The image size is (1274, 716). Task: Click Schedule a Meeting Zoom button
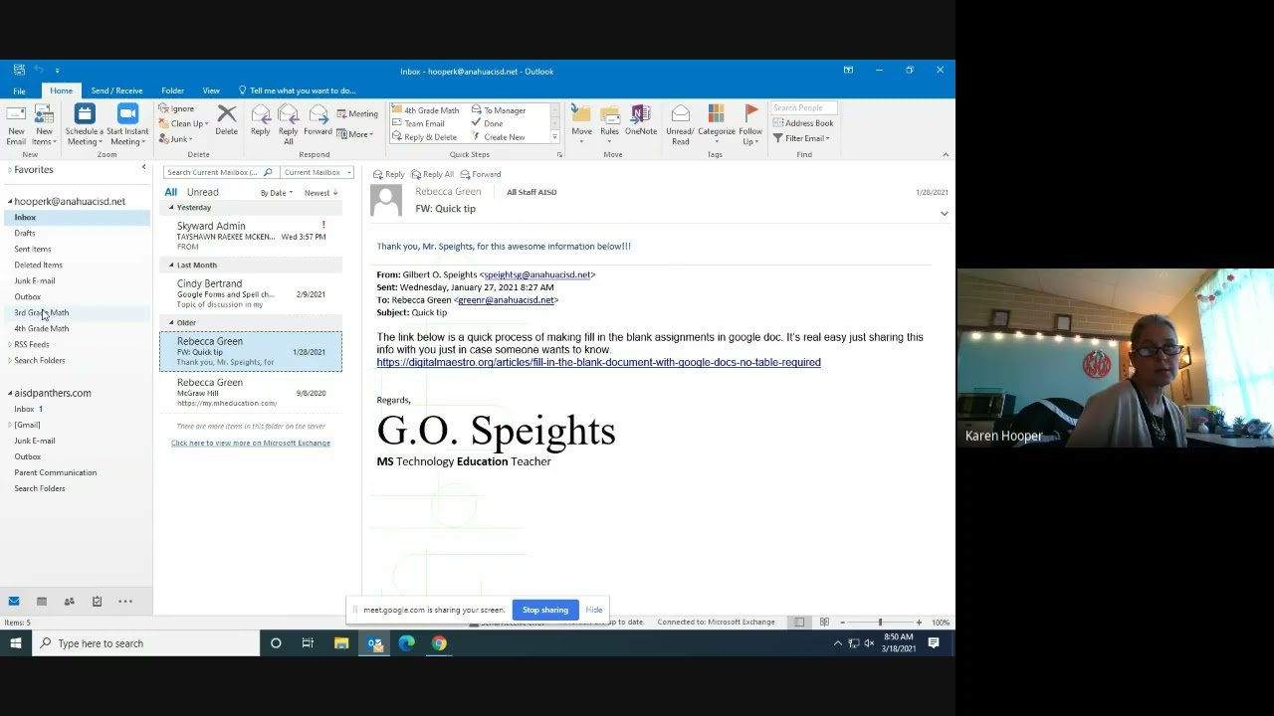pos(84,124)
